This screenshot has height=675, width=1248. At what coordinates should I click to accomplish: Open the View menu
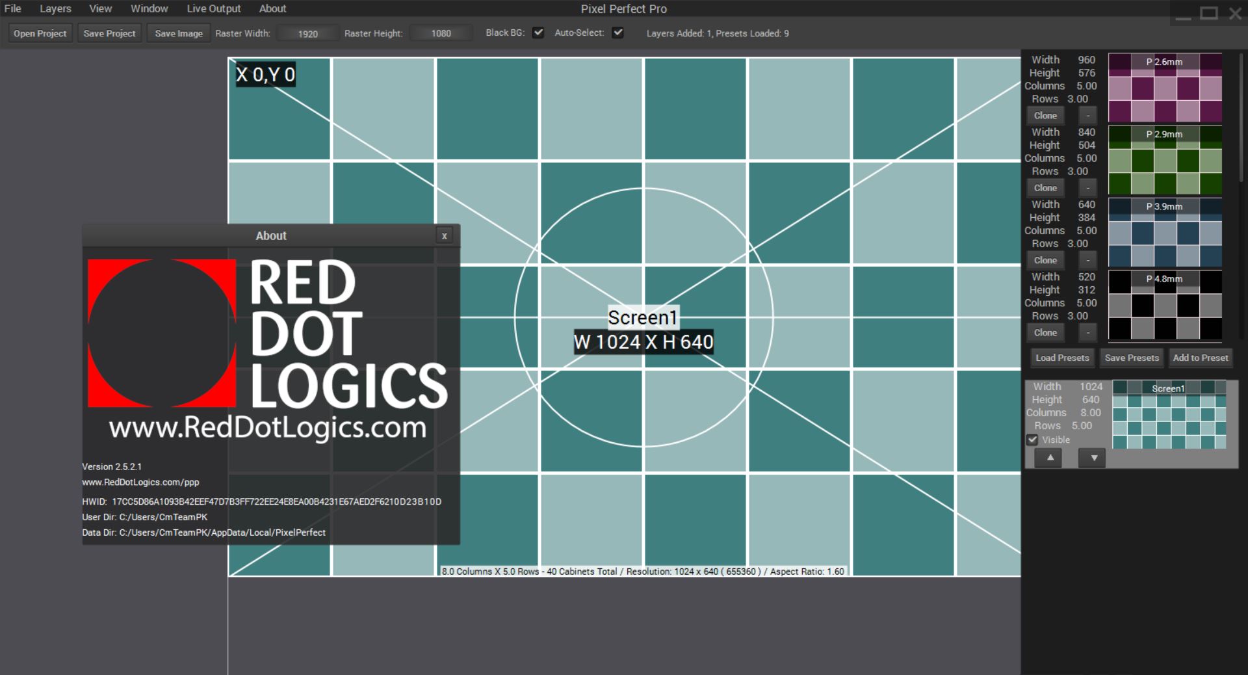pyautogui.click(x=100, y=8)
